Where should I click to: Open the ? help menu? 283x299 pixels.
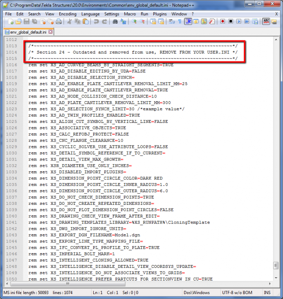[193, 14]
